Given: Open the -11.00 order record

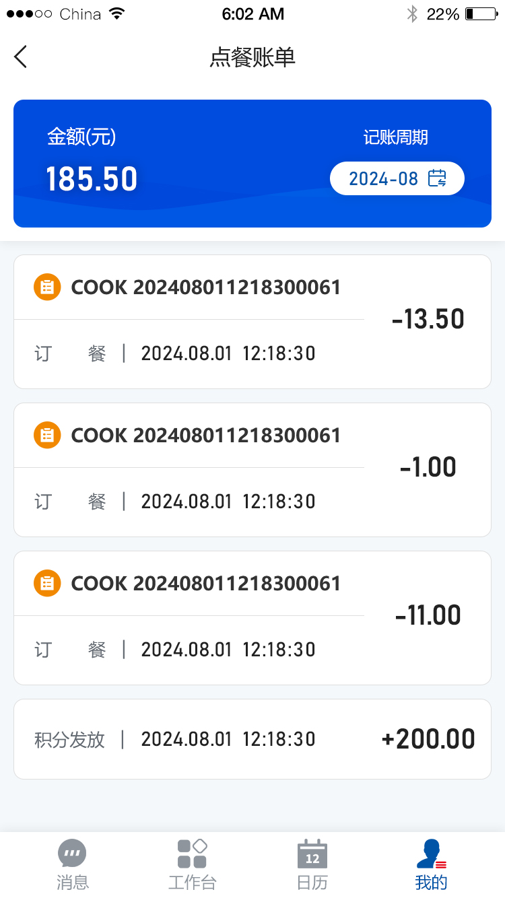Looking at the screenshot, I should click(252, 618).
